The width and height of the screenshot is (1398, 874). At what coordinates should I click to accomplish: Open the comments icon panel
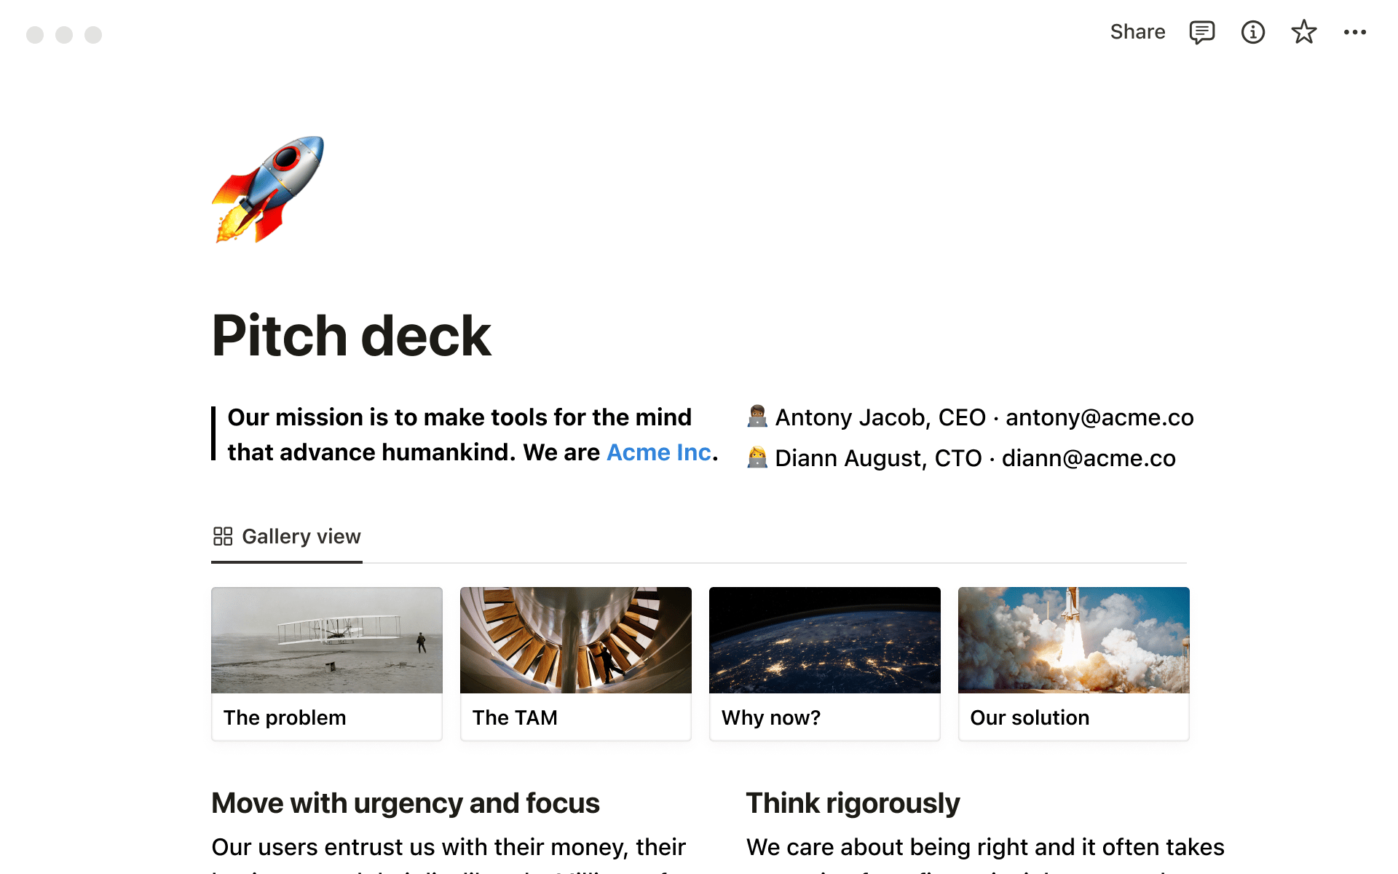(x=1201, y=32)
